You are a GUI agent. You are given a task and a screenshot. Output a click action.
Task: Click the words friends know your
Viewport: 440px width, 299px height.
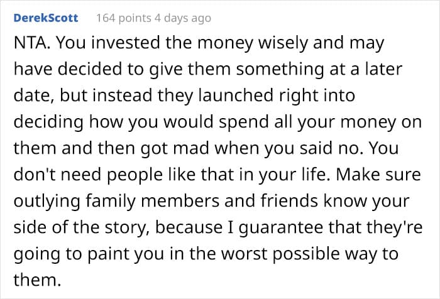pyautogui.click(x=335, y=201)
